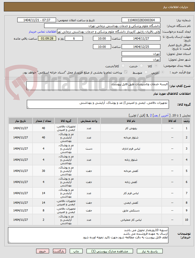This screenshot has height=258, width=195.
Task: Click response deadline date 1404/11/27 field
Action: (141, 38)
